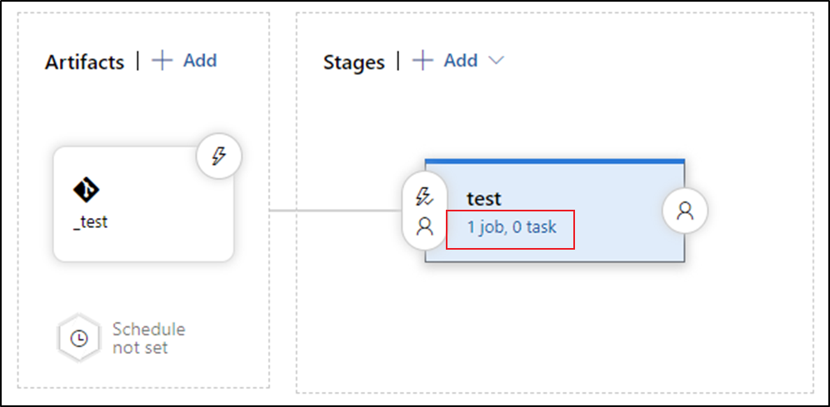Open pre-deployment trigger lightning icon on test stage
The height and width of the screenshot is (407, 830).
point(425,196)
